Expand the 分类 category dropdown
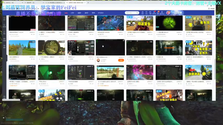The image size is (223, 125). [72, 13]
